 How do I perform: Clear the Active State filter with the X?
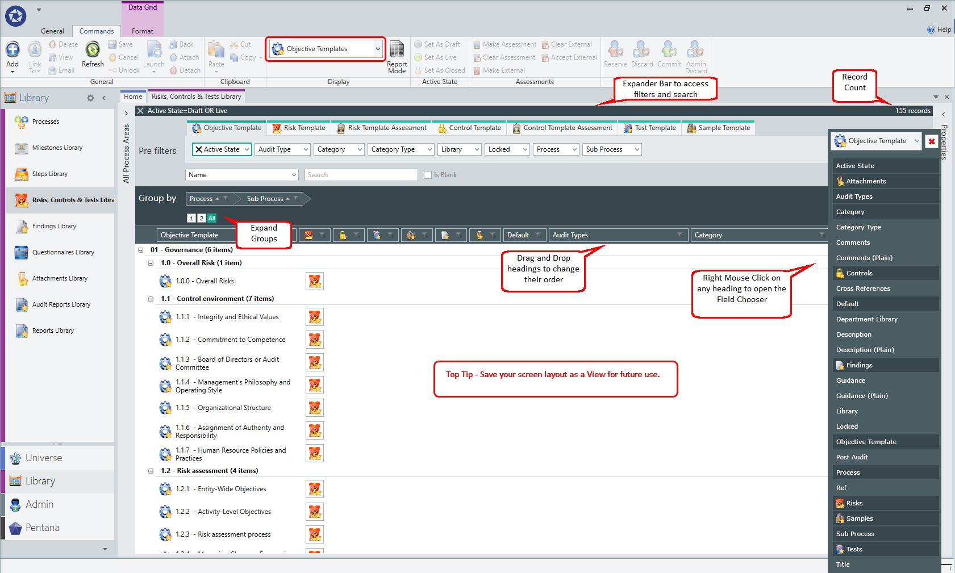tap(198, 149)
